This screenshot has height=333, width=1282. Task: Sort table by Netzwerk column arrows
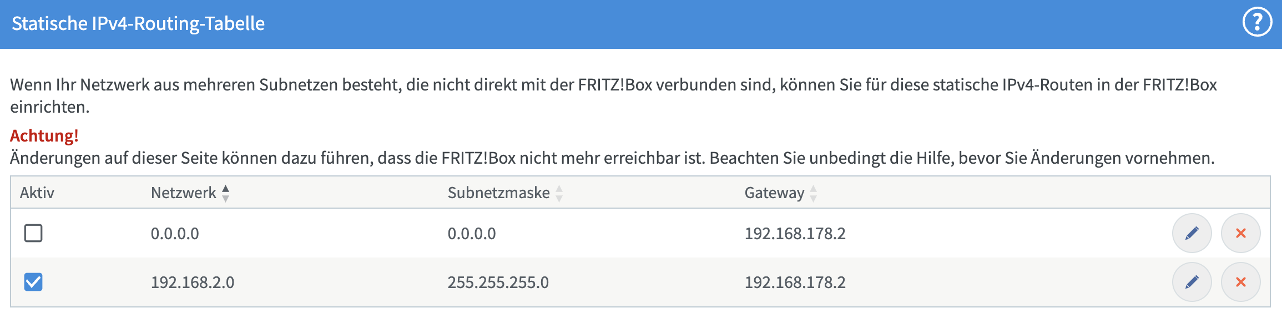(225, 193)
